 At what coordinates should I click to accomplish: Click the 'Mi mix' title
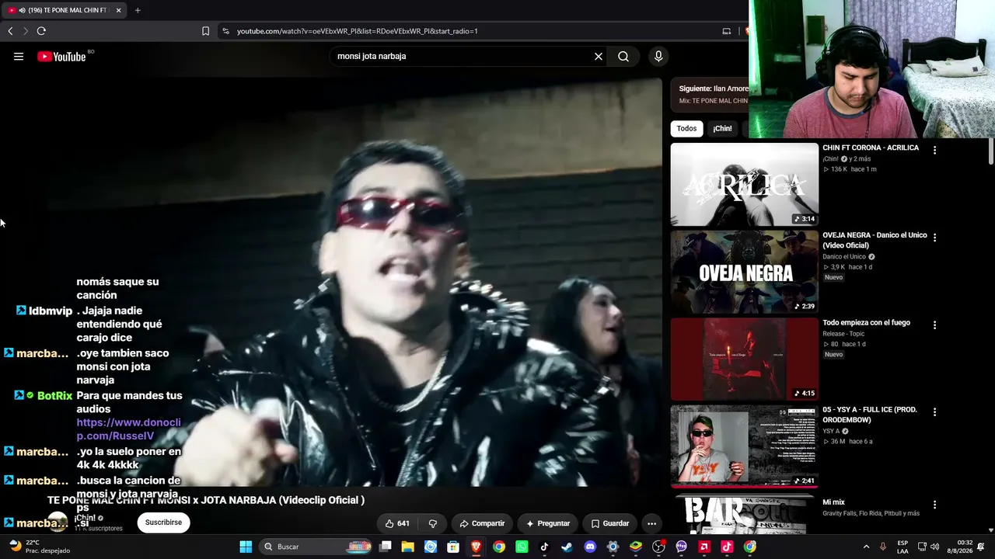pyautogui.click(x=833, y=502)
